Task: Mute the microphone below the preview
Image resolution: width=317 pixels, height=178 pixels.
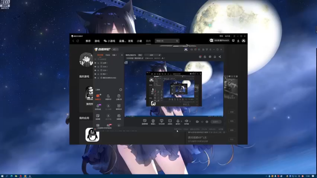Action: click(x=178, y=122)
